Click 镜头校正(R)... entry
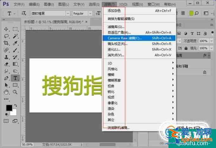This screenshot has height=148, width=216. (x=139, y=44)
